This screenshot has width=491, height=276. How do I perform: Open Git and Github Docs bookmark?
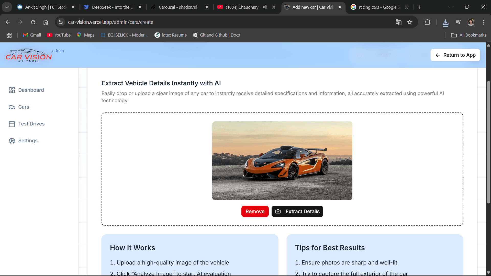pyautogui.click(x=216, y=35)
